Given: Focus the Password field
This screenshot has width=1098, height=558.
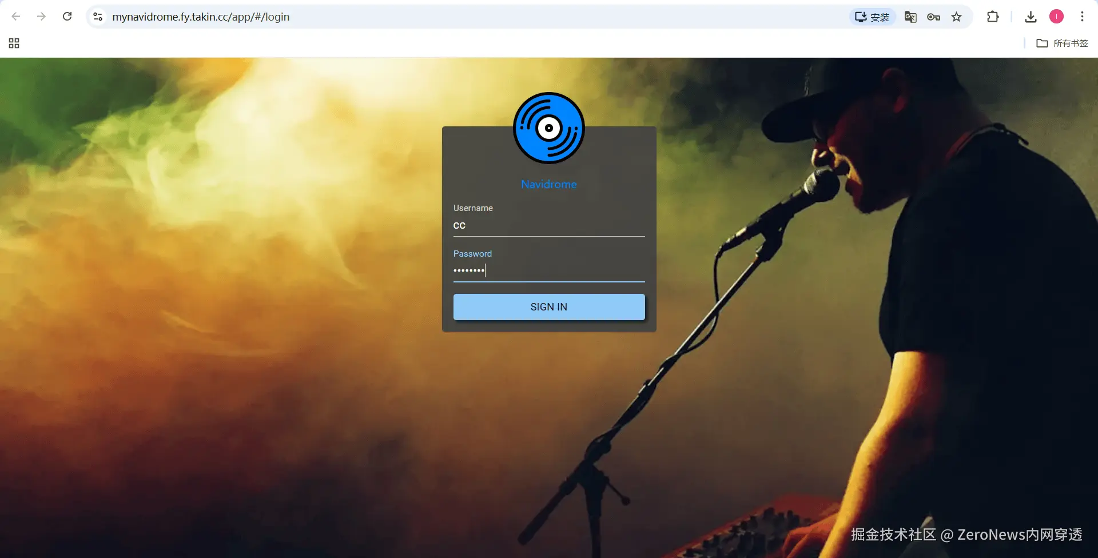Looking at the screenshot, I should (549, 270).
